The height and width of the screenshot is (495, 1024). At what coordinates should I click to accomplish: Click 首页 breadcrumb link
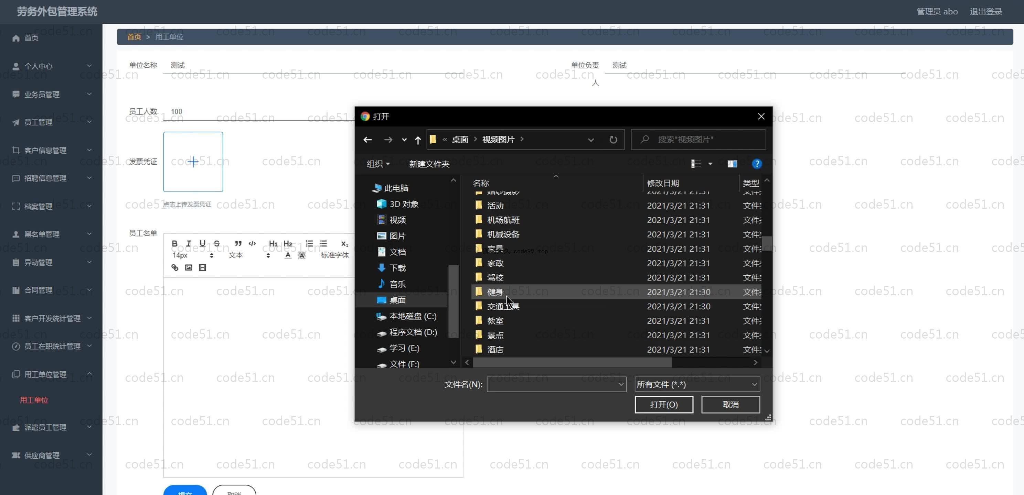[134, 36]
